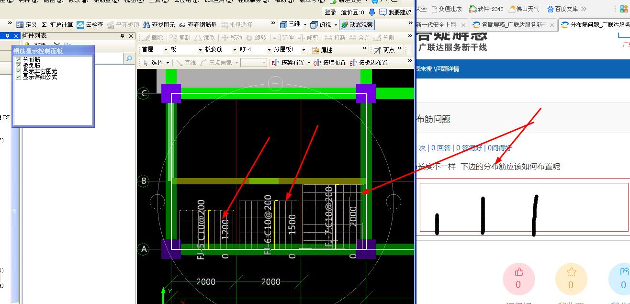Viewport: 630px width, 304px height.
Task: Expand the 俯视 view dropdown arrow
Action: [336, 24]
